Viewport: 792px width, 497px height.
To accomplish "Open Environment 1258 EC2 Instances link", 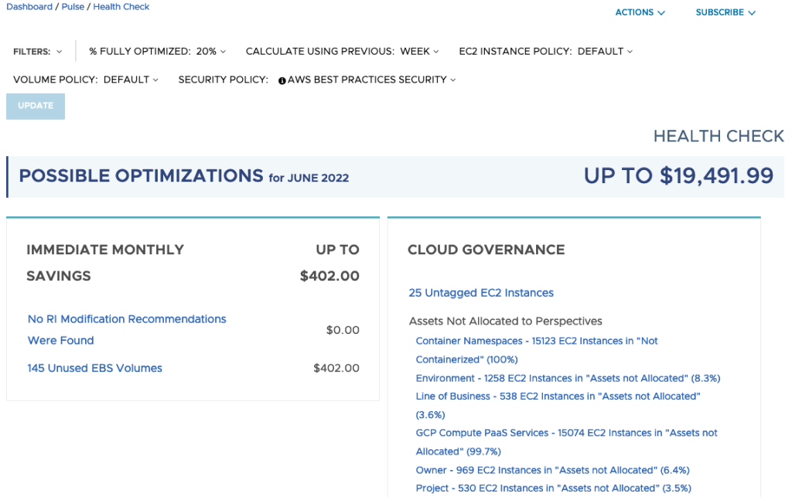I will tap(568, 378).
